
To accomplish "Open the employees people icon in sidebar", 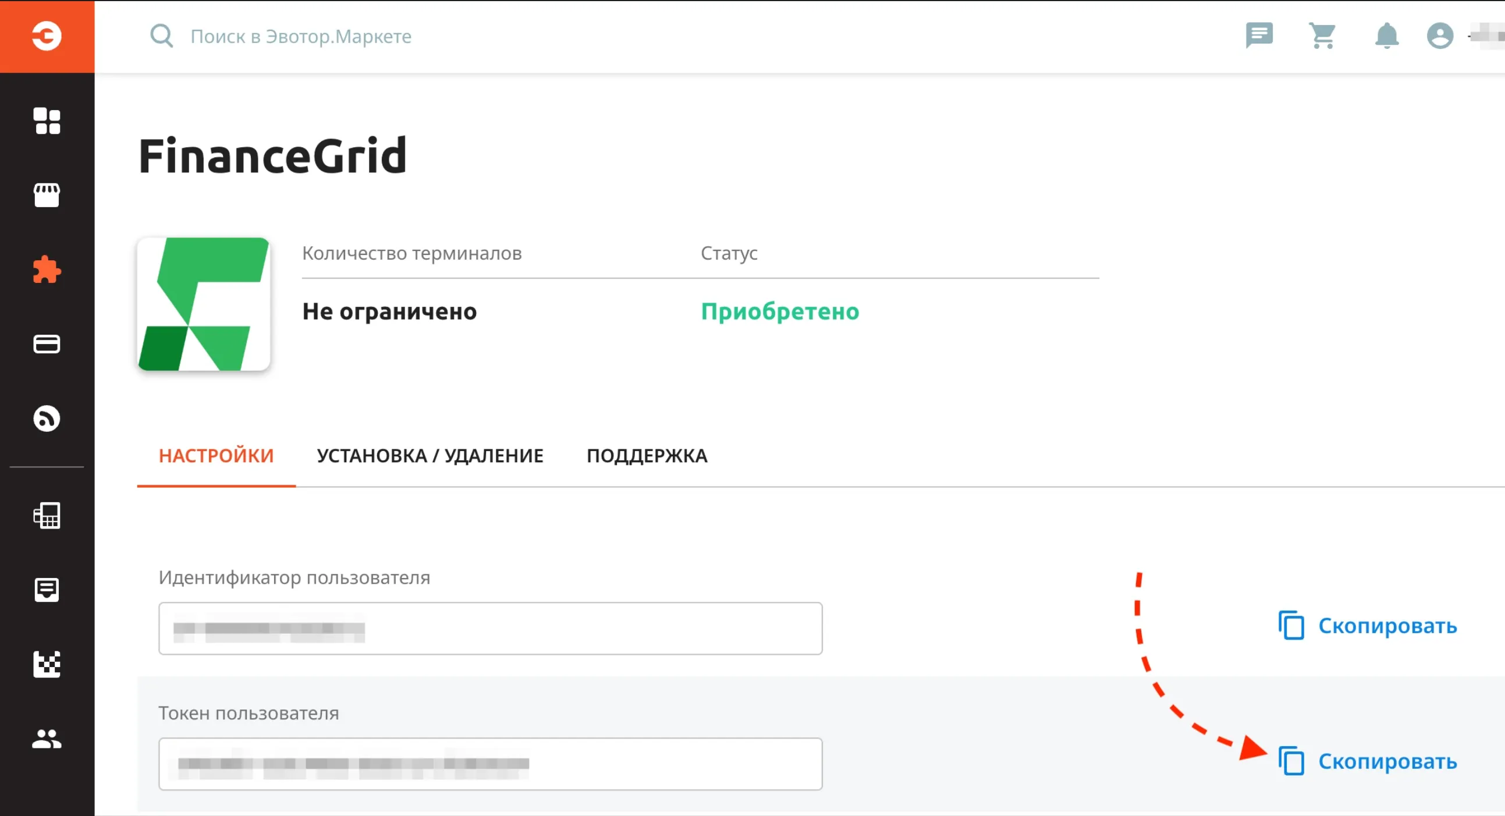I will 47,739.
